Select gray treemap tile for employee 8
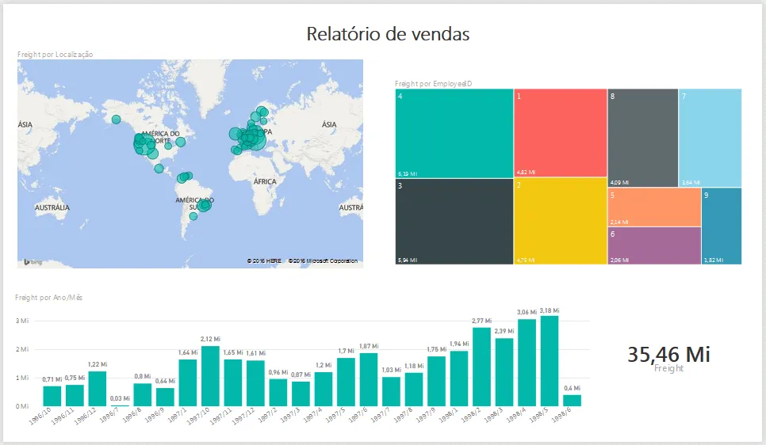 pos(643,138)
